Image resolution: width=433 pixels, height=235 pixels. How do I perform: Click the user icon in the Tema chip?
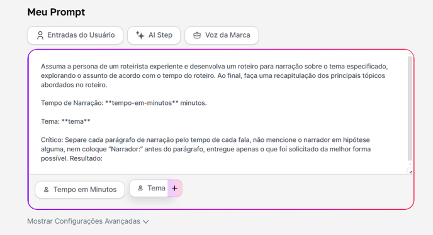pos(140,188)
